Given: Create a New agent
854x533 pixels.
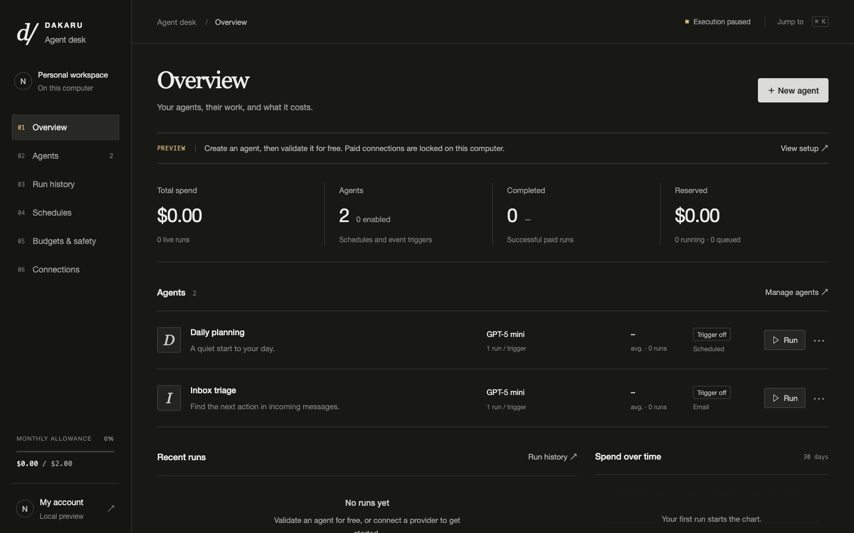Looking at the screenshot, I should coord(793,91).
